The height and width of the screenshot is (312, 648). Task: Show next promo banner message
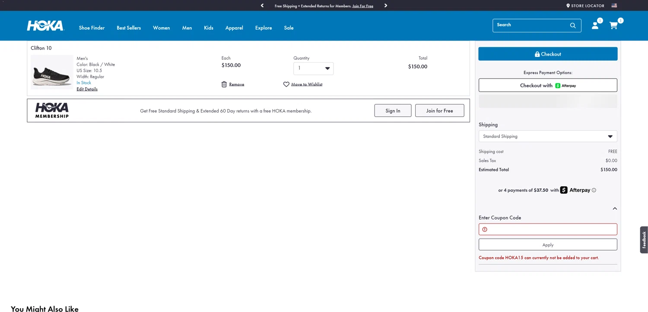click(386, 6)
